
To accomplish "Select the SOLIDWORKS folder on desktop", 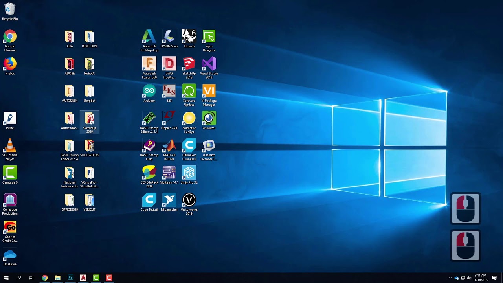I will coord(89,146).
